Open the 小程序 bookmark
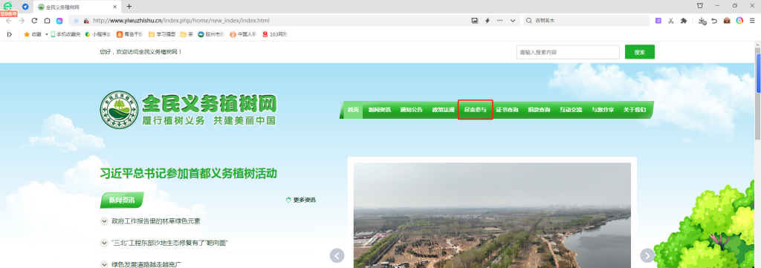 (98, 34)
